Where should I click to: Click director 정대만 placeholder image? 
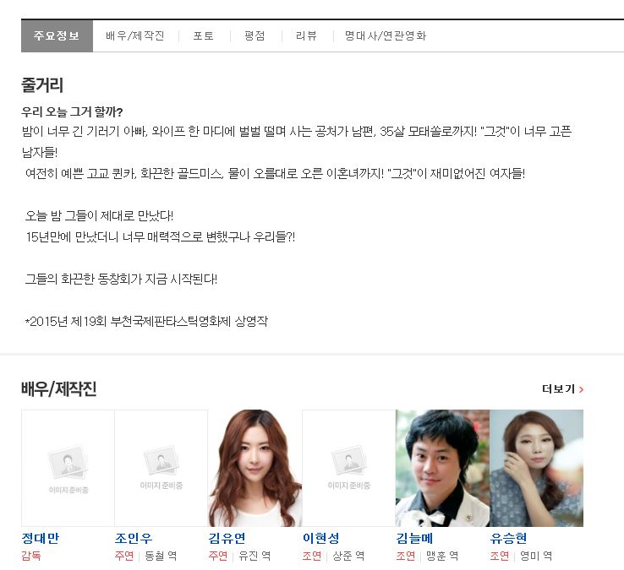[68, 468]
